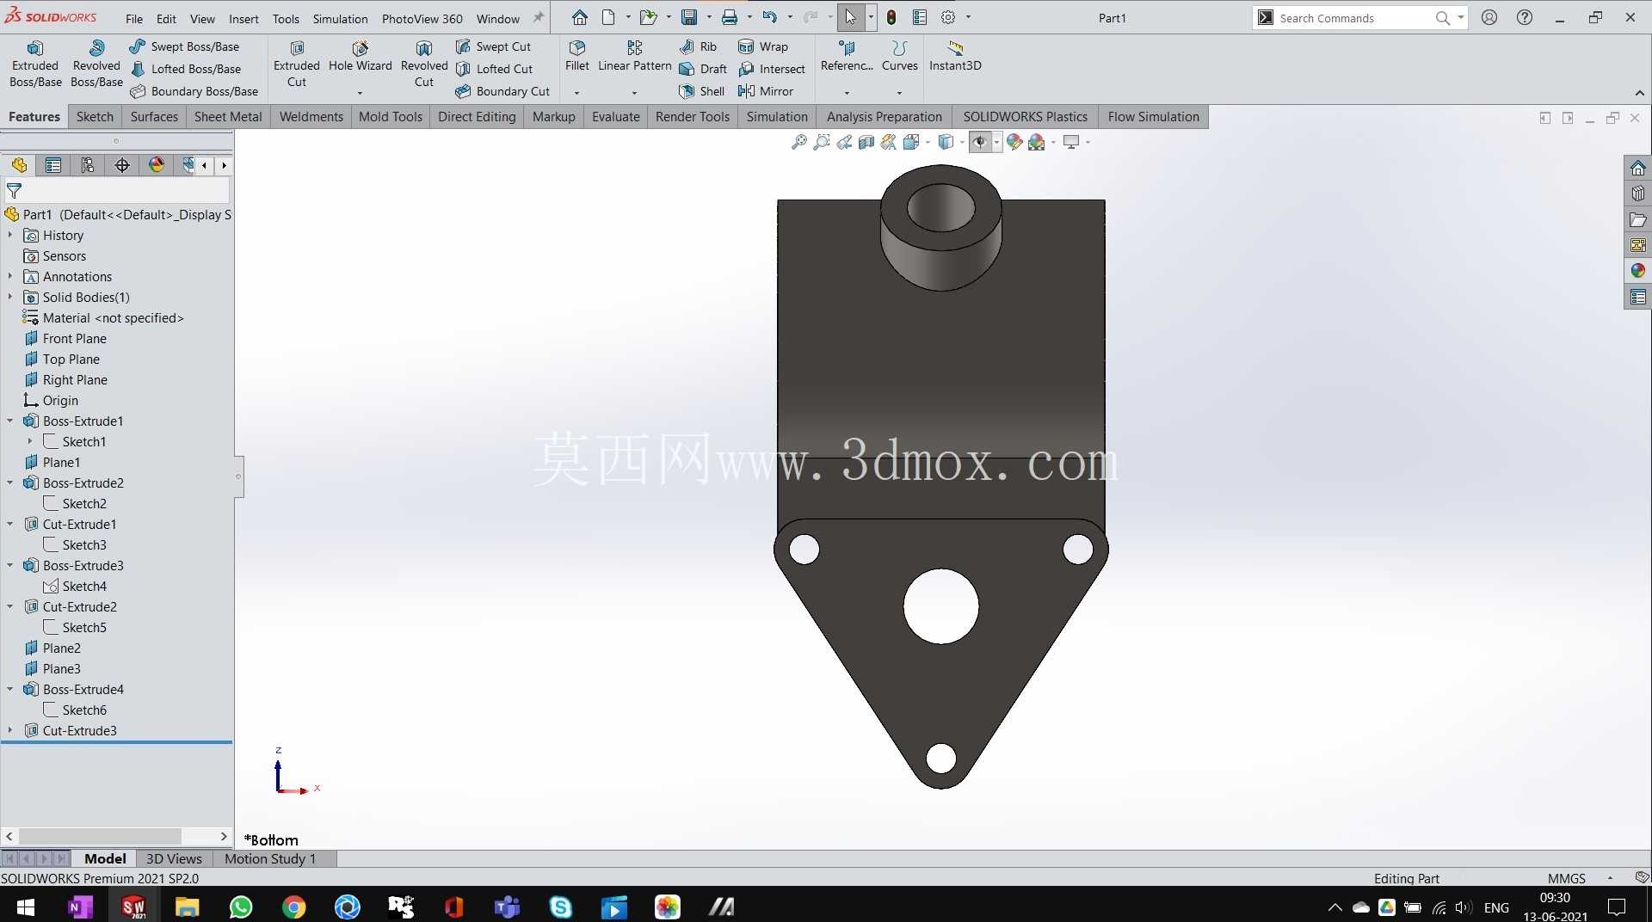Open the Motion Study 1 tab
The height and width of the screenshot is (922, 1652).
270,858
